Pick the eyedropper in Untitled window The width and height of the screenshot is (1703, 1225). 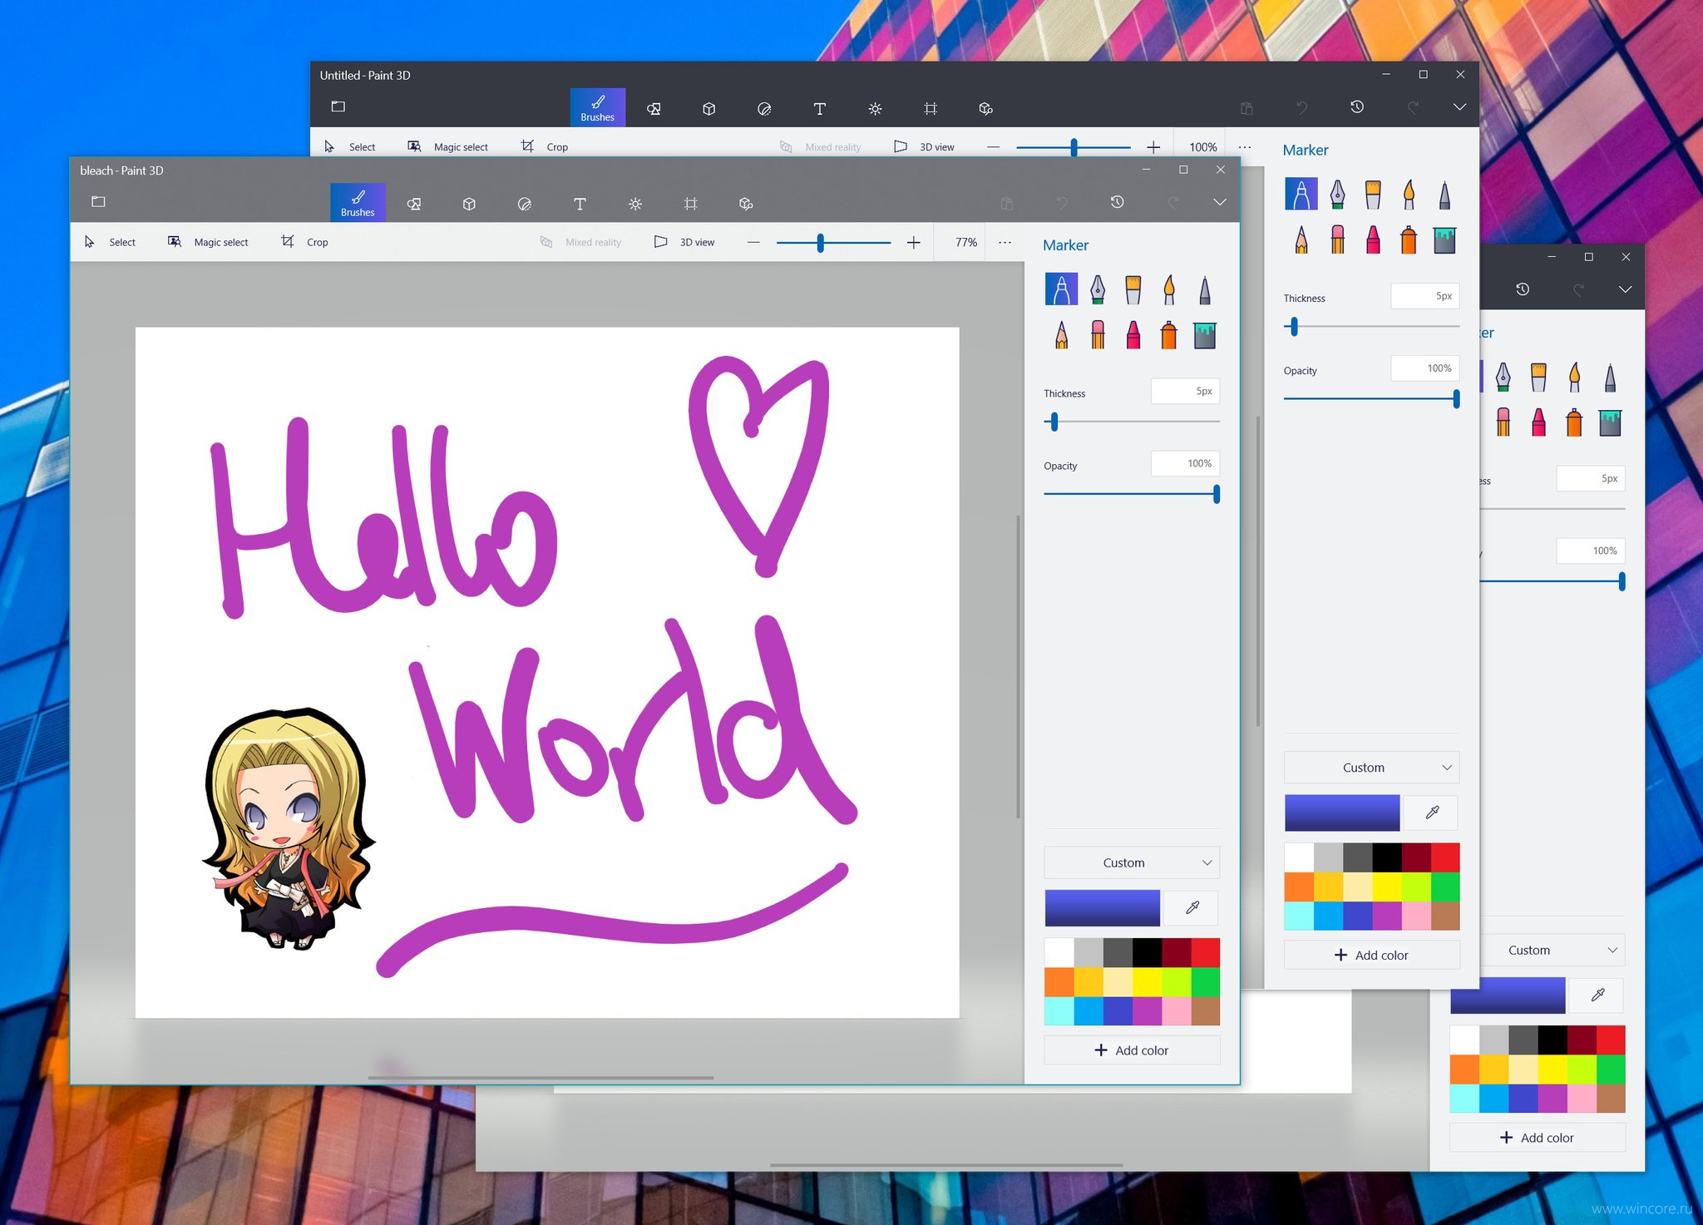coord(1431,813)
